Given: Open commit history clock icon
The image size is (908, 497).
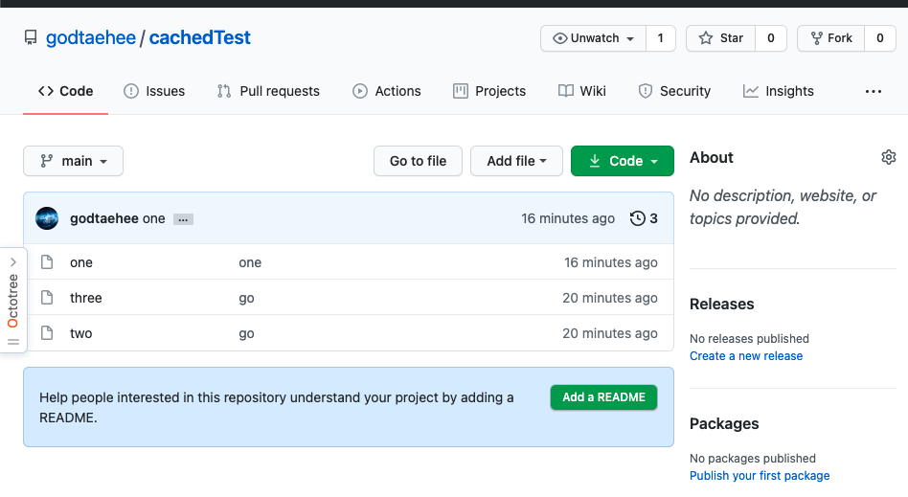Looking at the screenshot, I should pos(638,218).
